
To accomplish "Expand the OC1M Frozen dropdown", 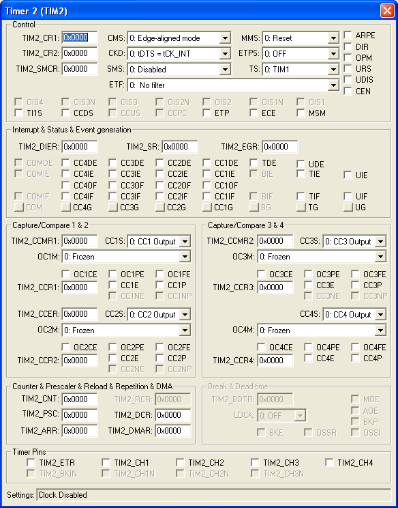I will [126, 257].
